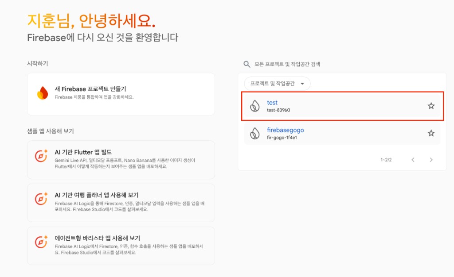Click the fir-gogo-1f4e1 project ID text

point(282,138)
